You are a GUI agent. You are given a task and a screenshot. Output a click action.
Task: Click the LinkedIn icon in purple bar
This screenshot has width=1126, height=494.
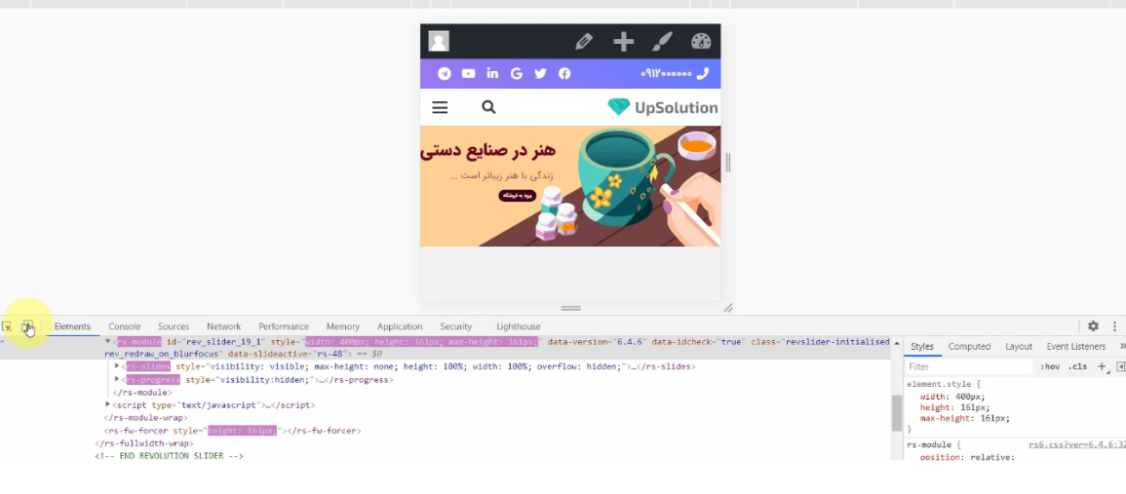tap(492, 73)
